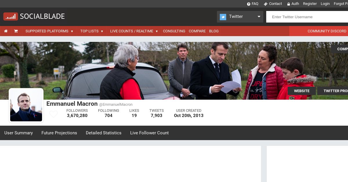The image size is (348, 182).
Task: Open the Compare menu item
Action: 197,31
